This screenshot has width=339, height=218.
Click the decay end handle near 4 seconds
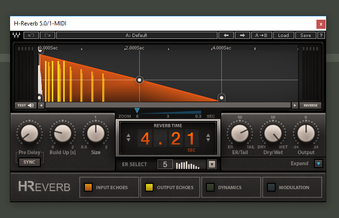tap(221, 98)
